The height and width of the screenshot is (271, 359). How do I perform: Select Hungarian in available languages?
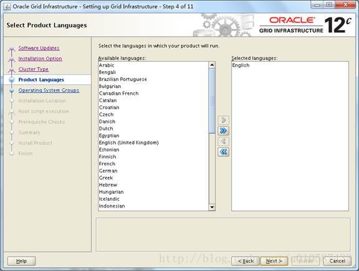click(x=153, y=192)
